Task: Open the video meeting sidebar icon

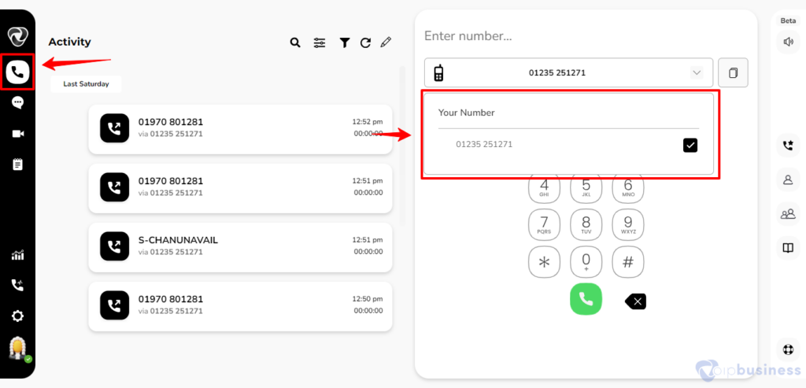Action: 18,134
